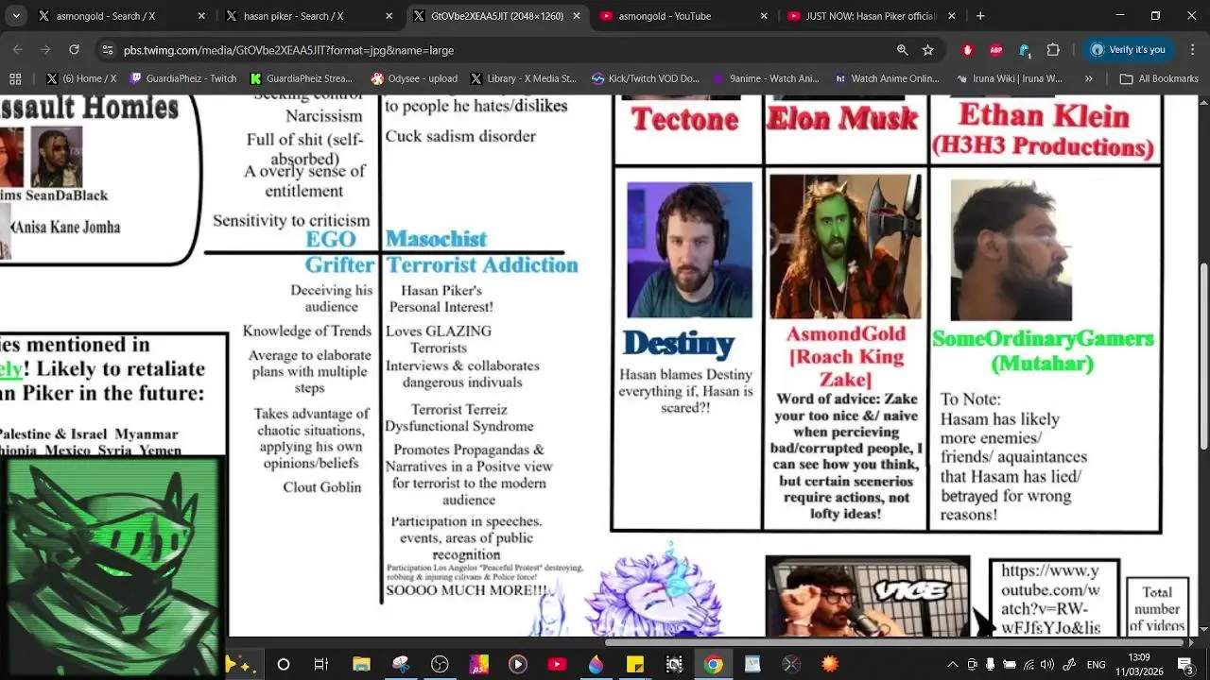
Task: Open the 9anime - Watch Ani... bookmark
Action: (768, 78)
